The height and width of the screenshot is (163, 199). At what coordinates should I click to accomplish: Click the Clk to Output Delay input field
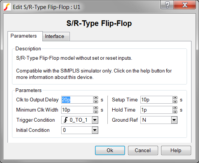[77, 100]
